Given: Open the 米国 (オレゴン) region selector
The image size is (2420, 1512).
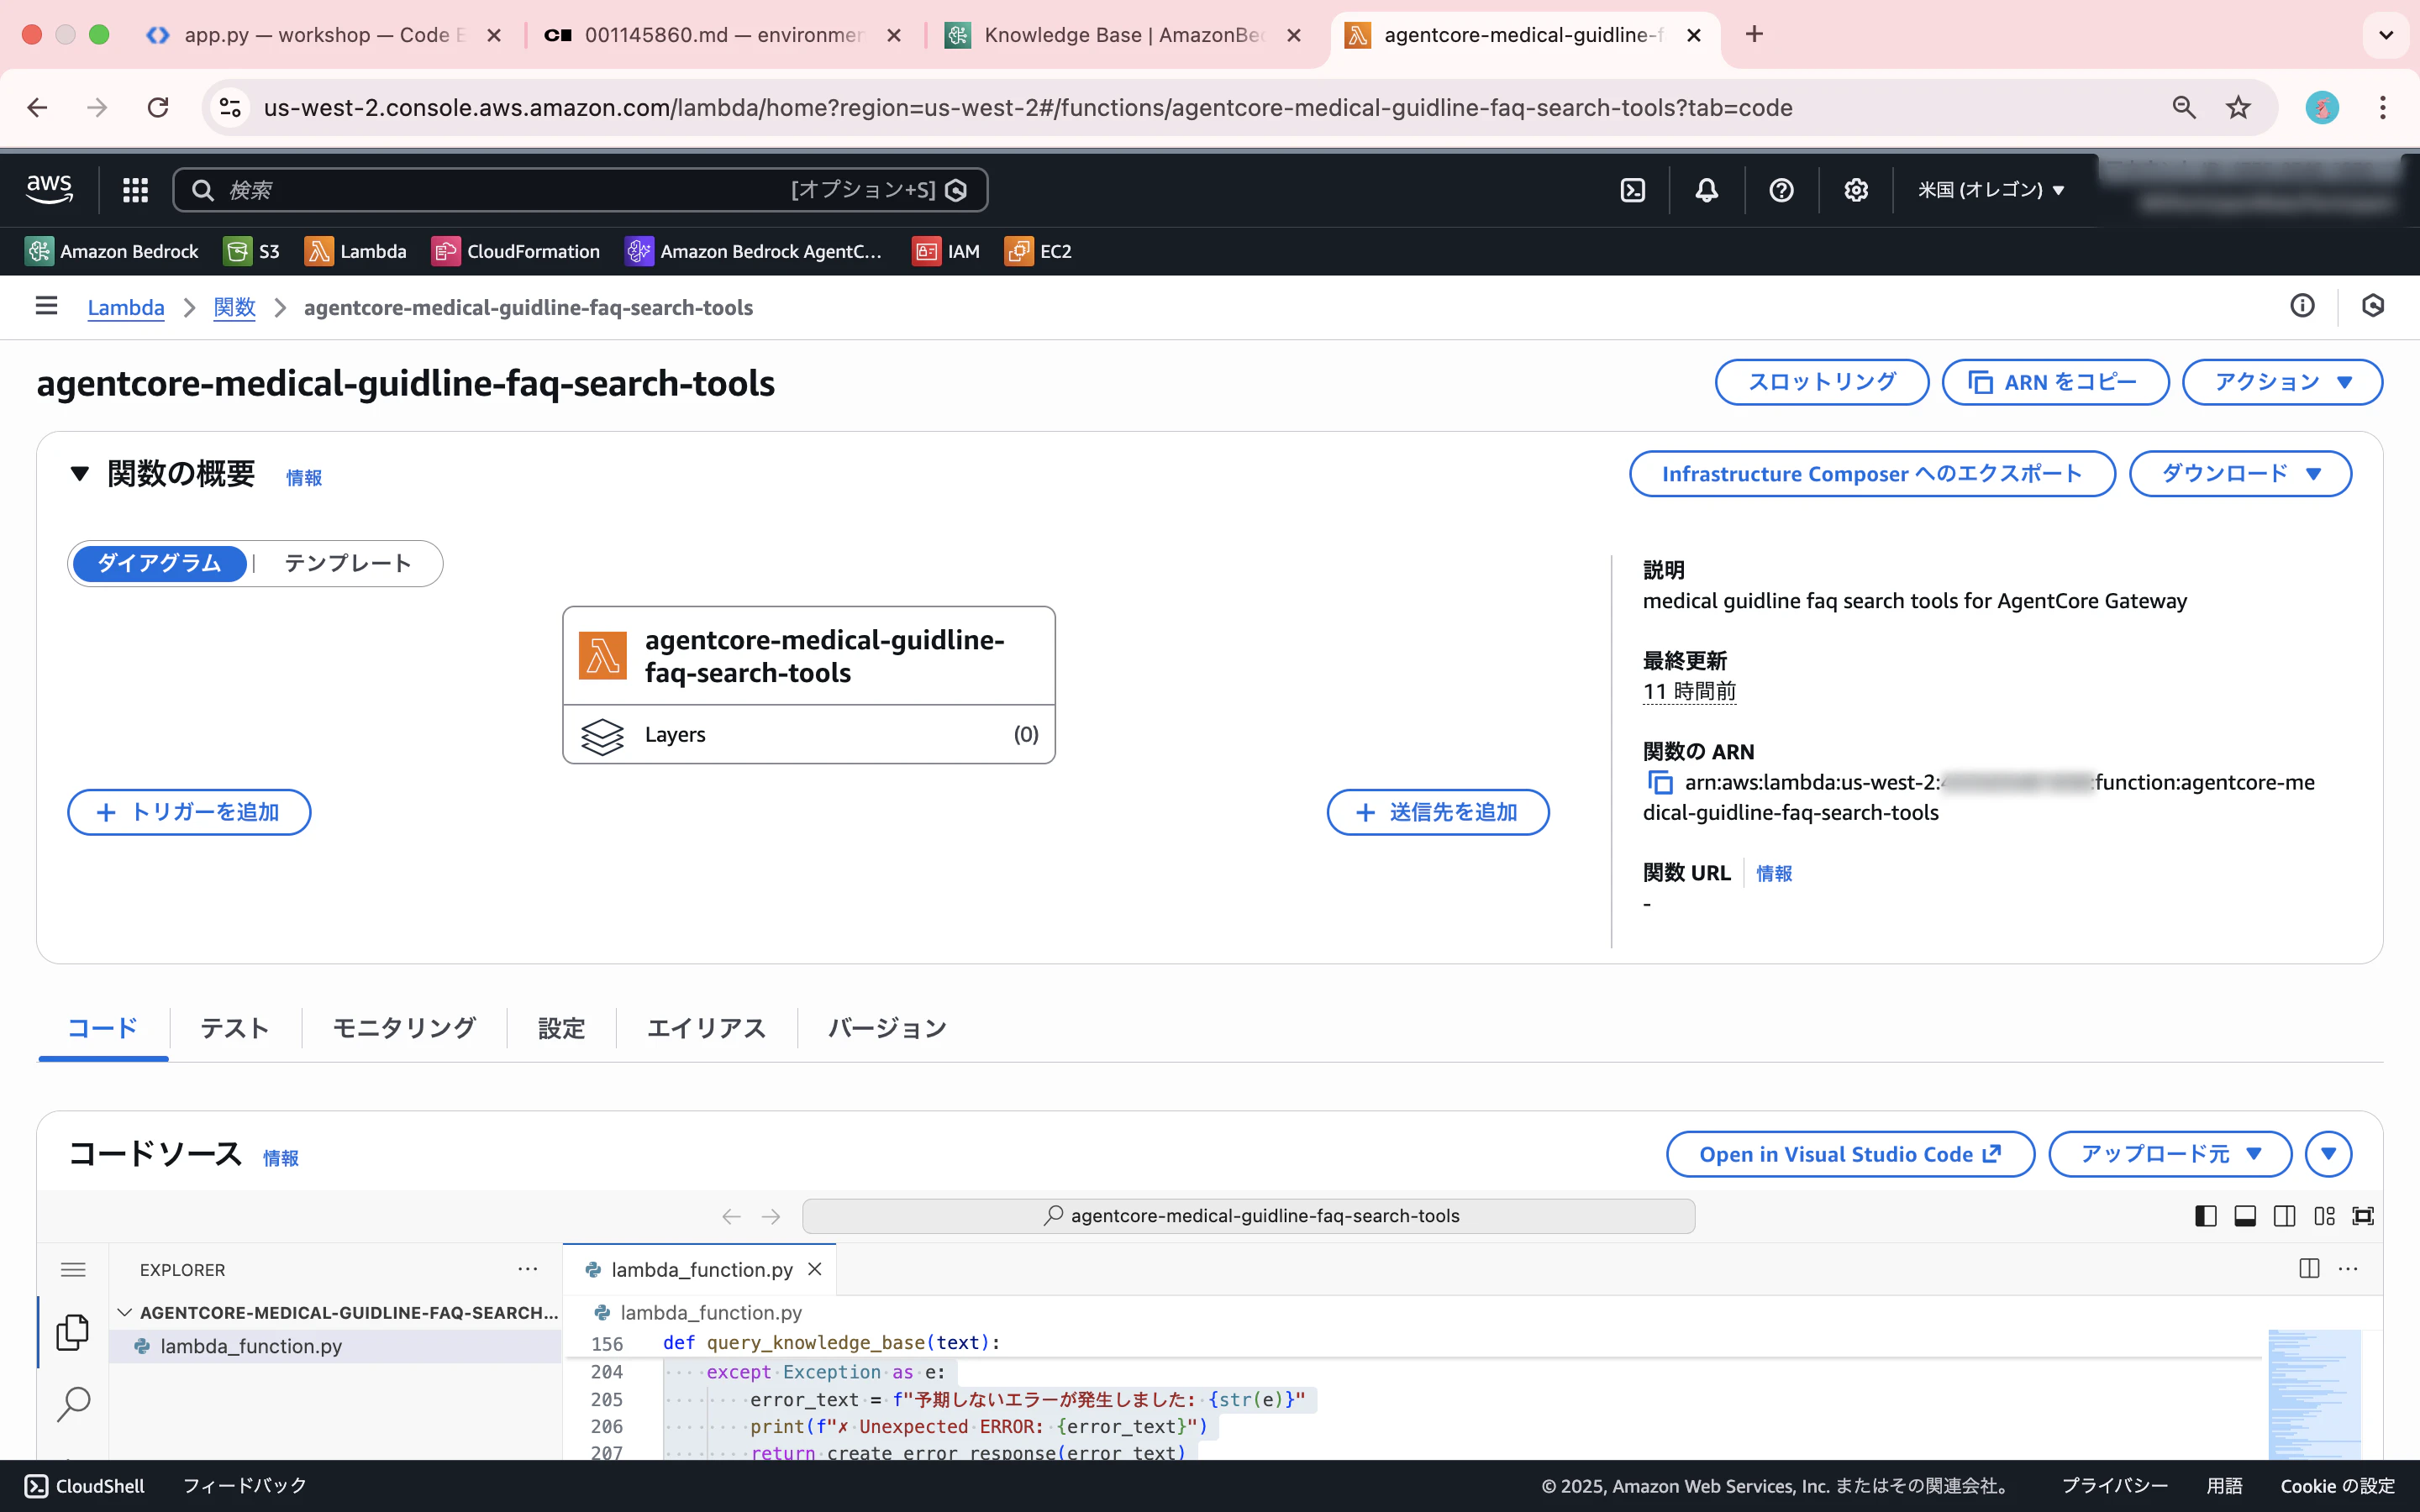Looking at the screenshot, I should tap(1991, 190).
